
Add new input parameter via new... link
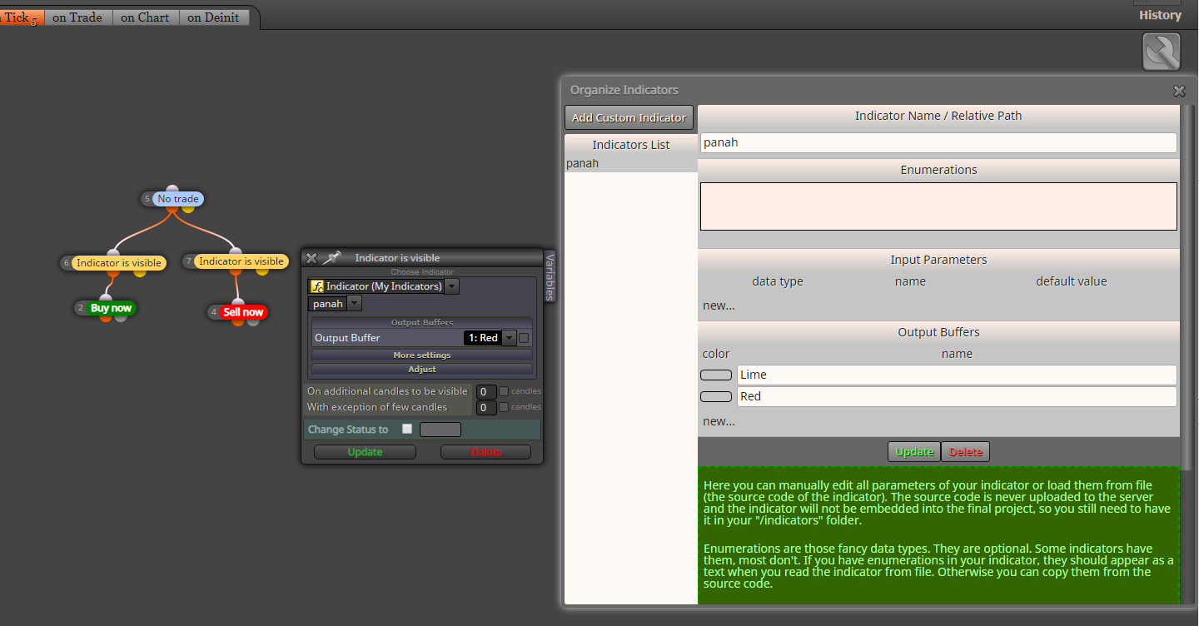tap(719, 306)
